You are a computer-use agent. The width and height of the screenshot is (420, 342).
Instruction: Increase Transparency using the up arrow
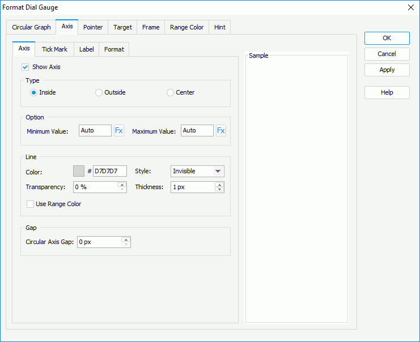(x=122, y=185)
